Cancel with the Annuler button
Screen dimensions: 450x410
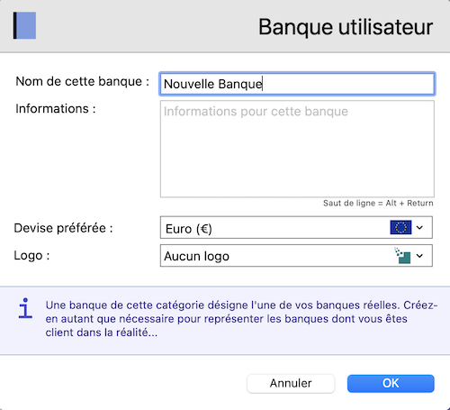(x=291, y=384)
